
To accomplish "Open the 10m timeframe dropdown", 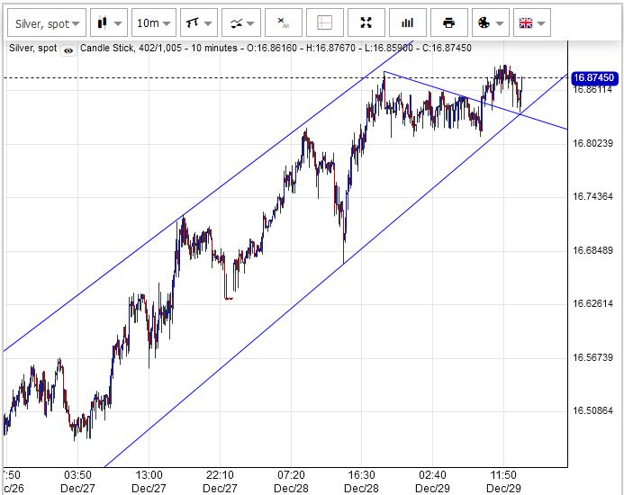I will coord(153,22).
